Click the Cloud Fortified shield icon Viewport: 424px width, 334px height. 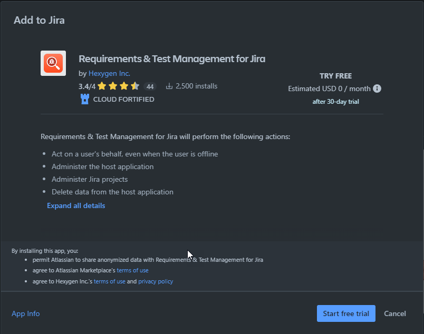85,99
